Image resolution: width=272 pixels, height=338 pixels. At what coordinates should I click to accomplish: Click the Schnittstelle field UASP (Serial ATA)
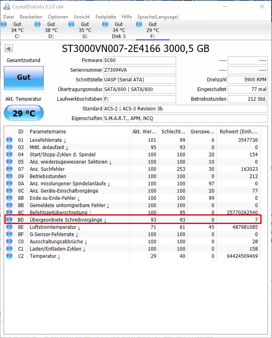(140, 80)
